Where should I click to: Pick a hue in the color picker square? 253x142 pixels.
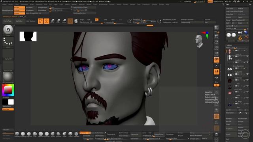pyautogui.click(x=8, y=90)
